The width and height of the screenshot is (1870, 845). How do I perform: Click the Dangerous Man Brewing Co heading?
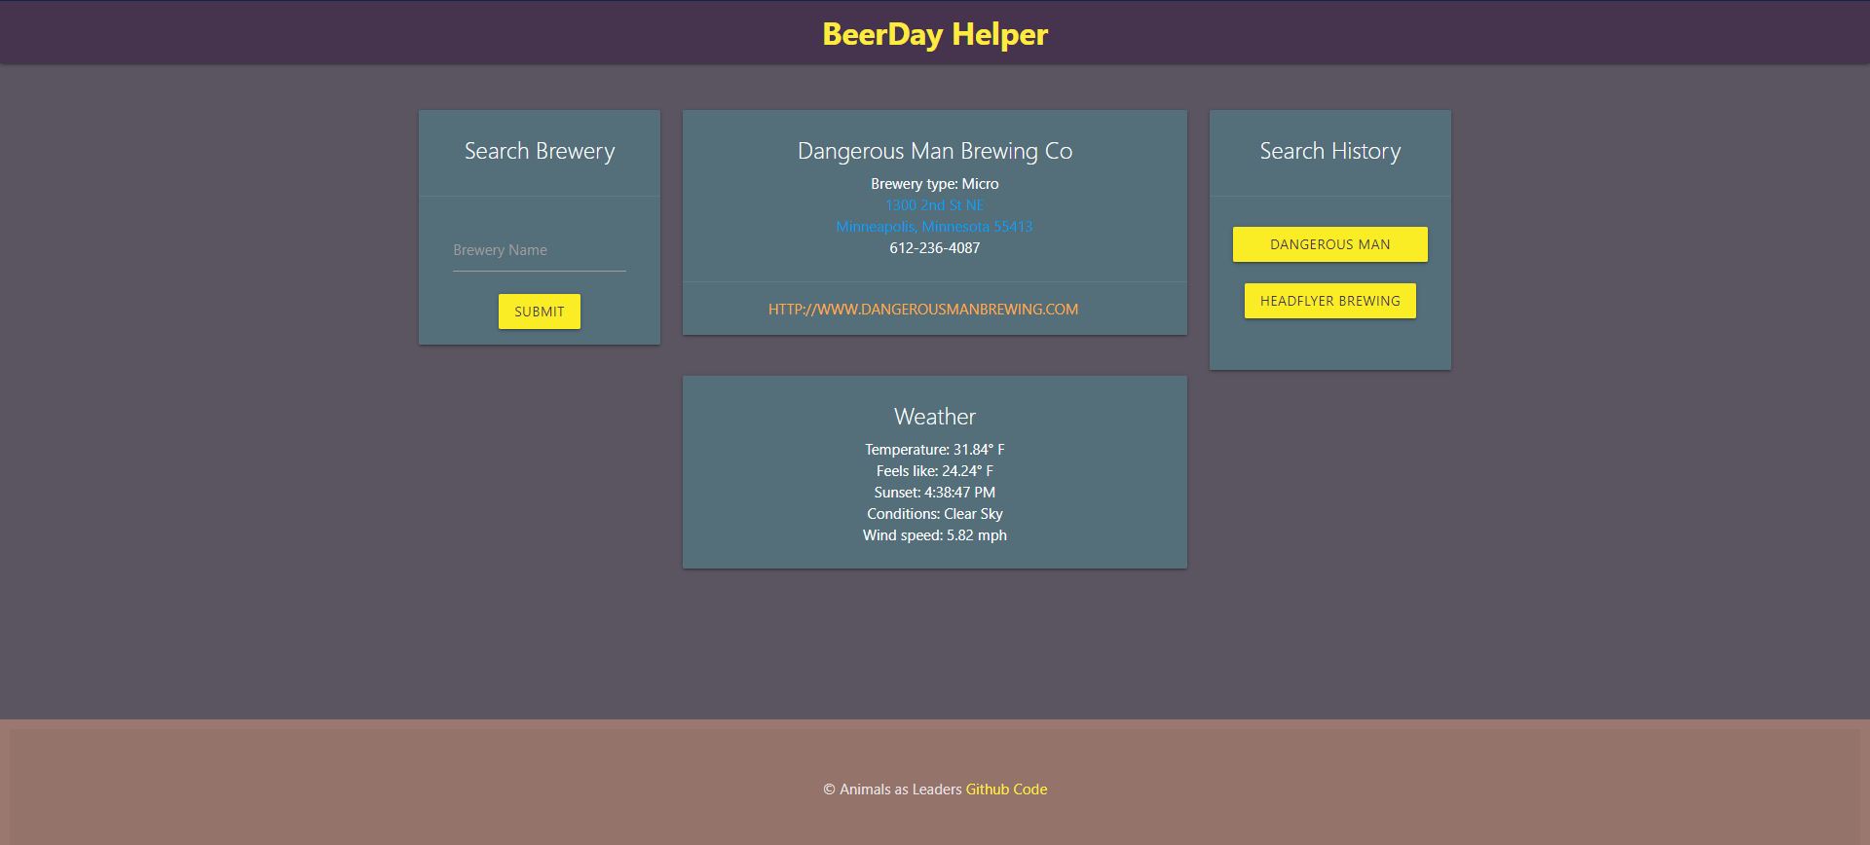(935, 151)
